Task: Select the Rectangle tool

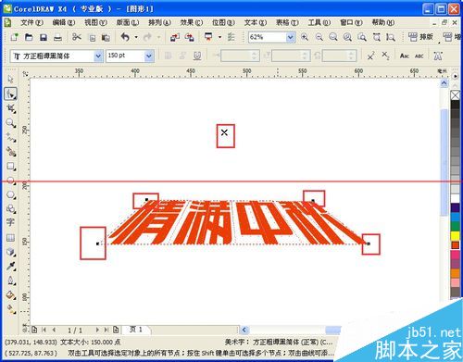Action: (x=11, y=167)
